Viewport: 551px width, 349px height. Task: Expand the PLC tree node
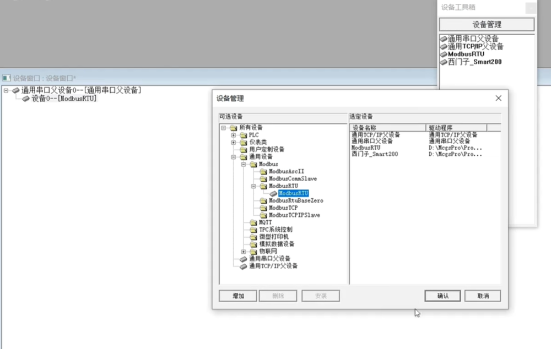[234, 135]
